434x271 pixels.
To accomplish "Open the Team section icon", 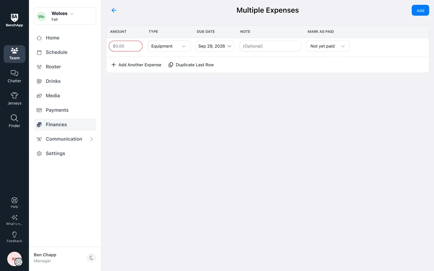I will [x=14, y=54].
